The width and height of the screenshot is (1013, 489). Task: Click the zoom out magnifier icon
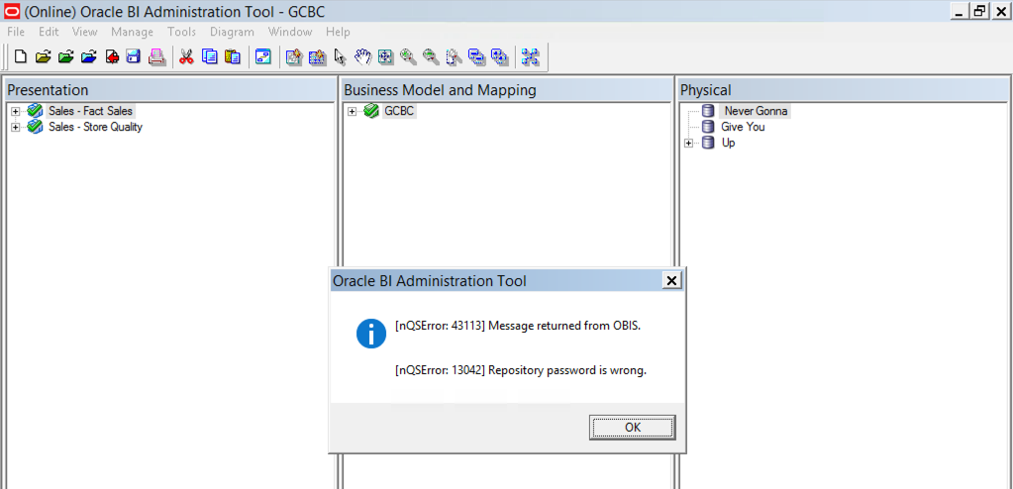(431, 56)
